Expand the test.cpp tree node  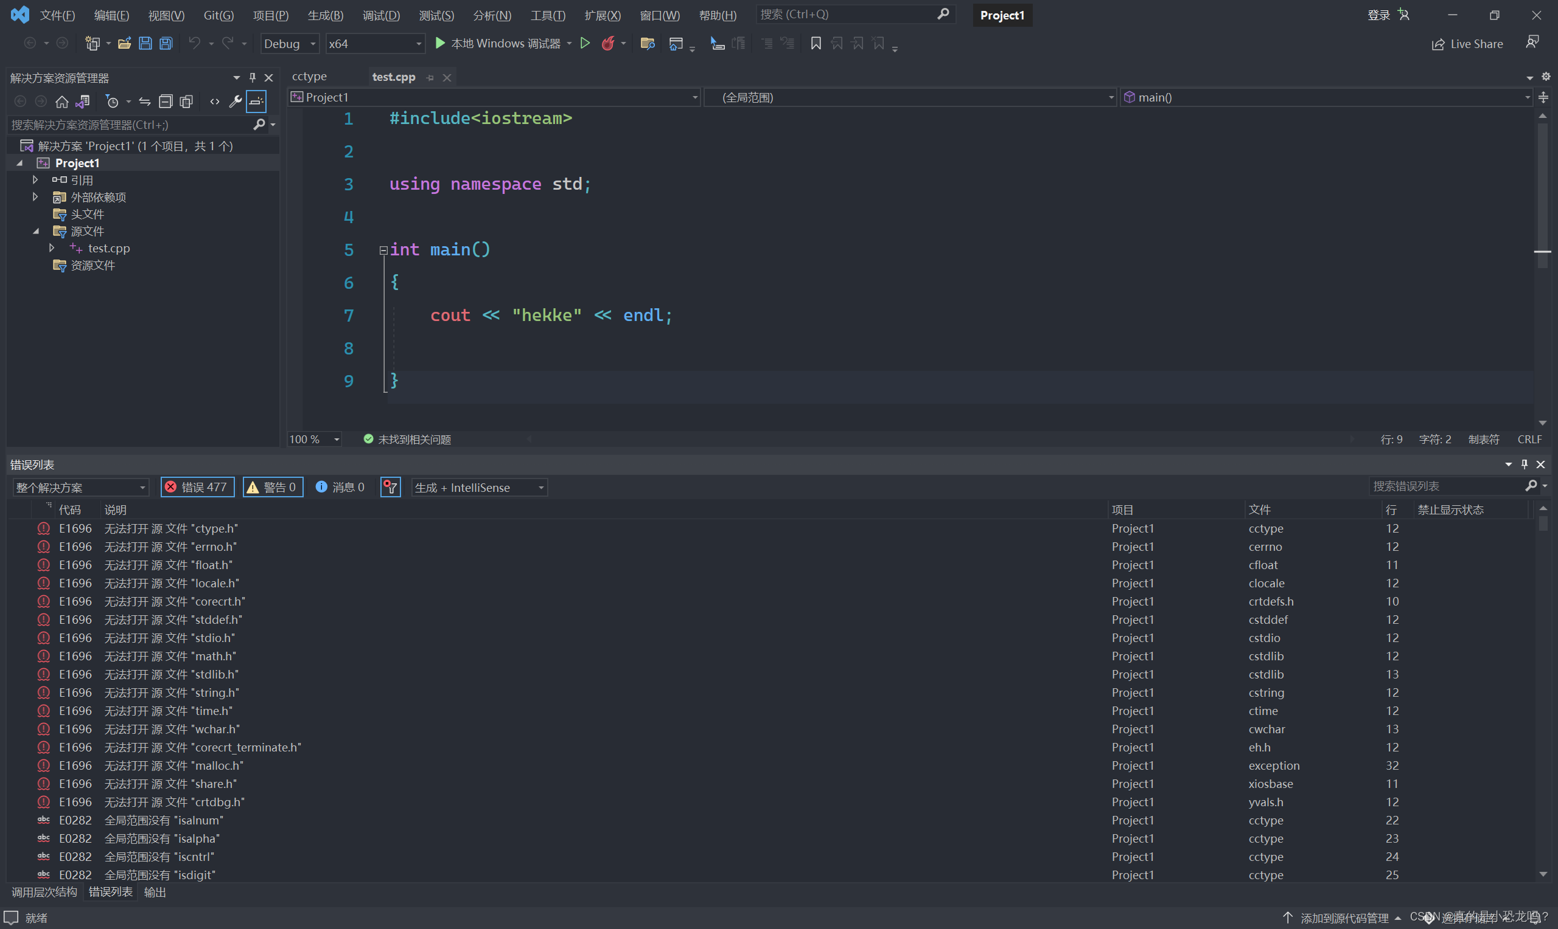tap(52, 248)
